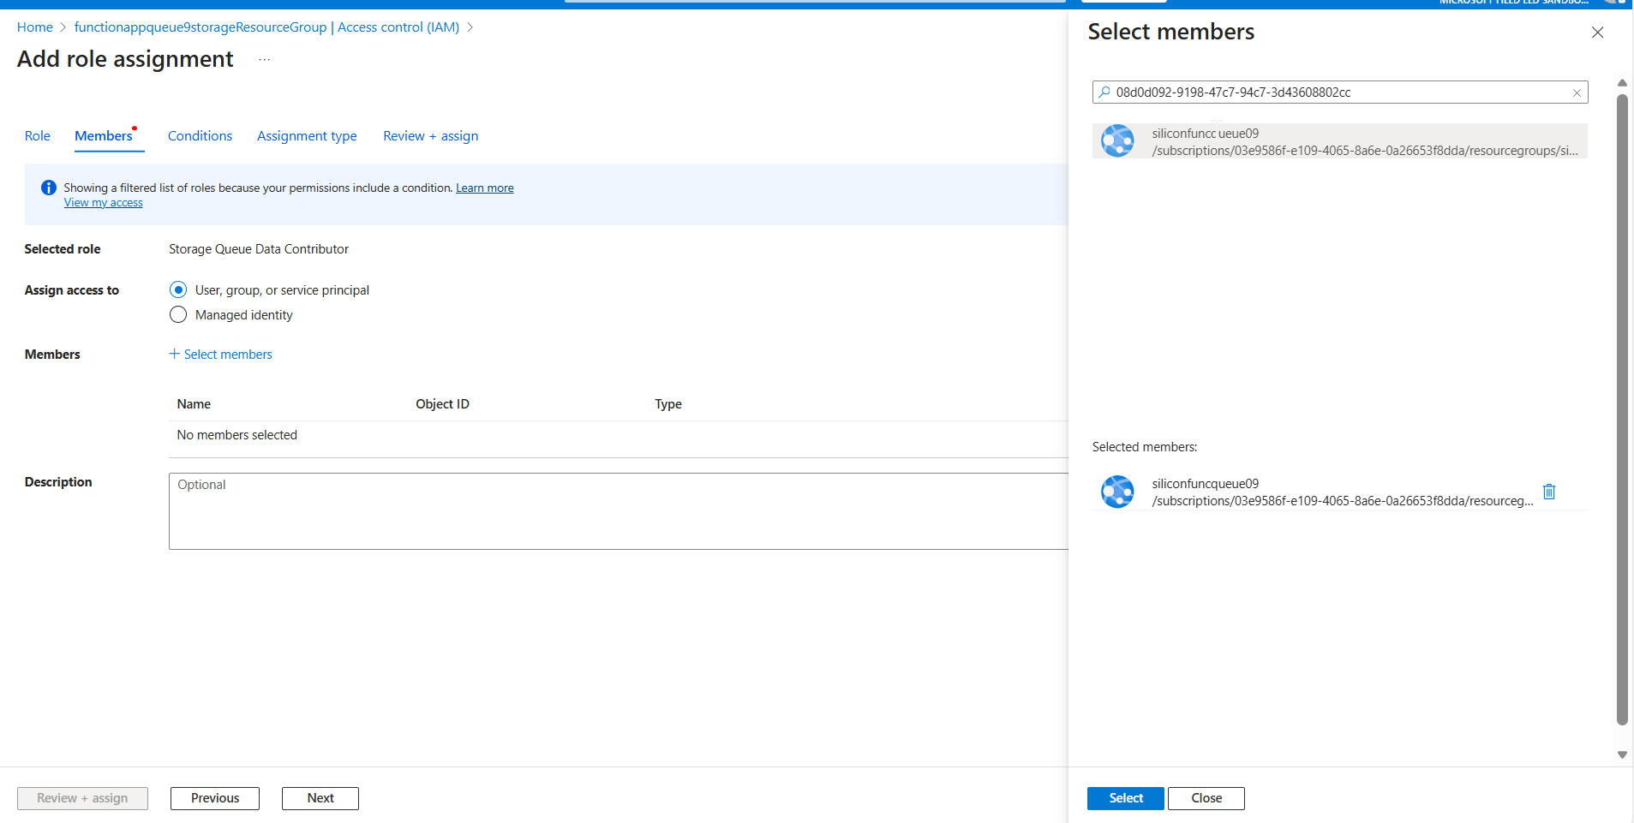
Task: Remove siliconfuncqueue09 with the trash icon
Action: [x=1549, y=492]
